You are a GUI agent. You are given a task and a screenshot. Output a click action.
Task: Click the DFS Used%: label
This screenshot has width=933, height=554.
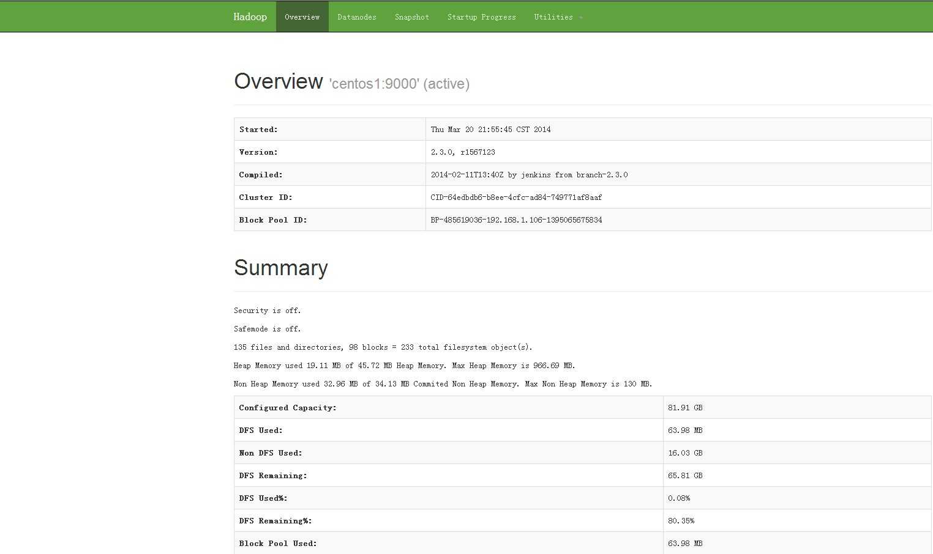tap(263, 498)
